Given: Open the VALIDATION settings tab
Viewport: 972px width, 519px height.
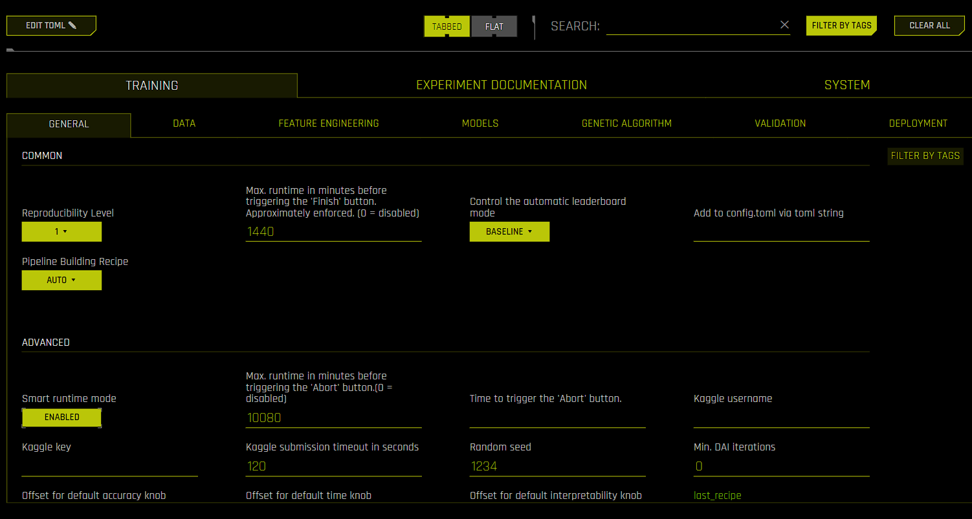Looking at the screenshot, I should click(x=780, y=123).
